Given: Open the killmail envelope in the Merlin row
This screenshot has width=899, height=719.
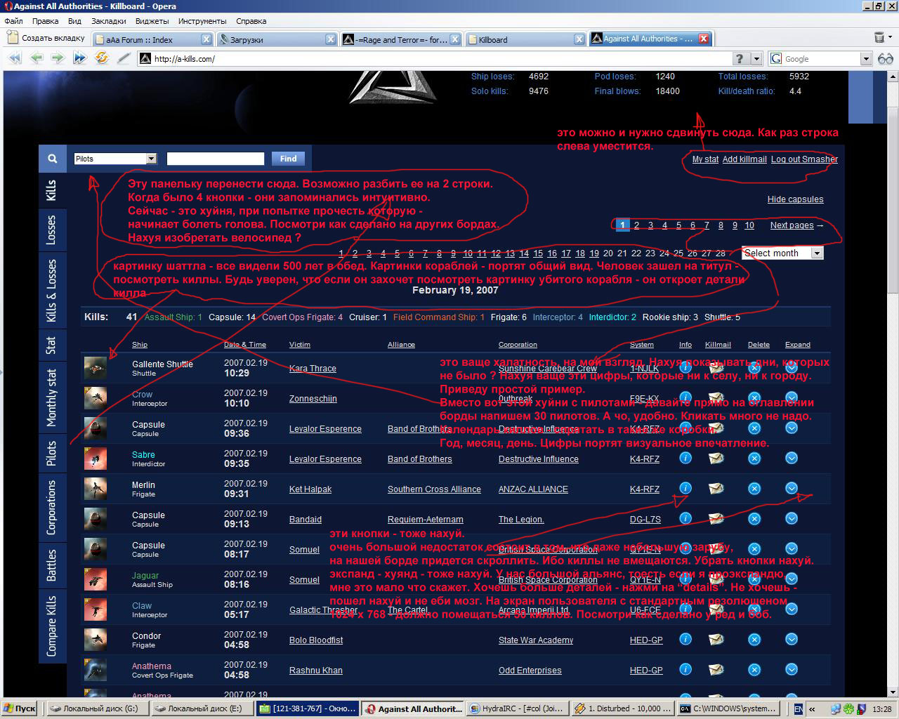Looking at the screenshot, I should pyautogui.click(x=716, y=488).
